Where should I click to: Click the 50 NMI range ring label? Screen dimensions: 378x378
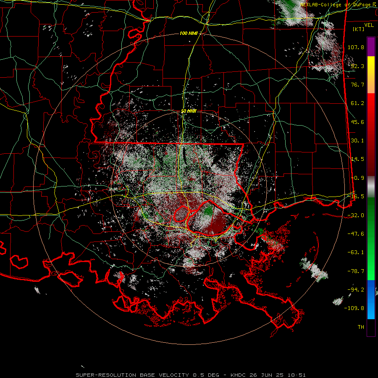click(x=189, y=111)
